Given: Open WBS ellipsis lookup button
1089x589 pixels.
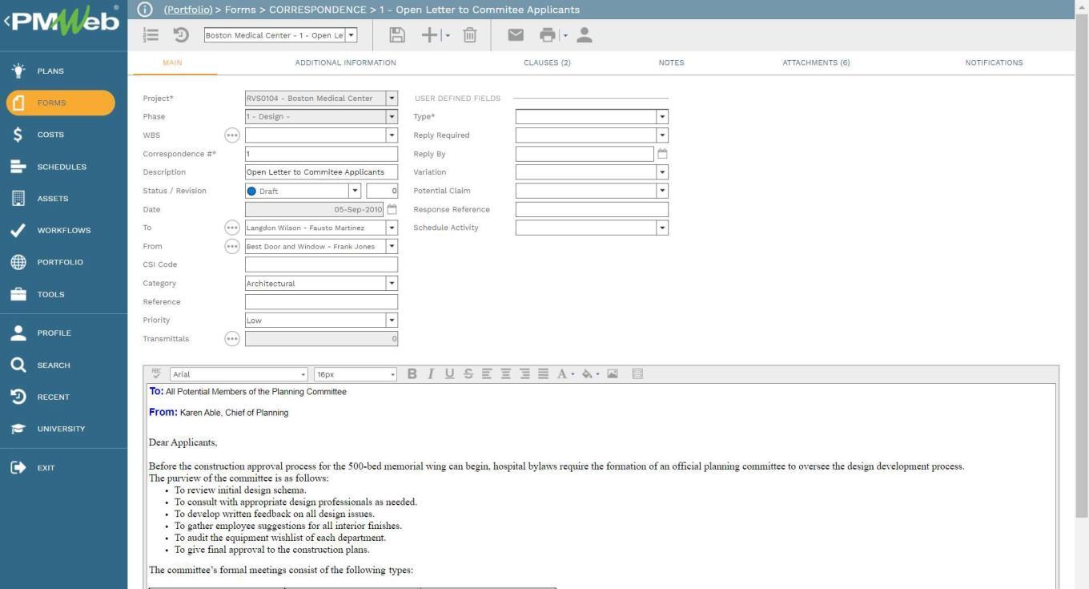Looking at the screenshot, I should pyautogui.click(x=232, y=135).
